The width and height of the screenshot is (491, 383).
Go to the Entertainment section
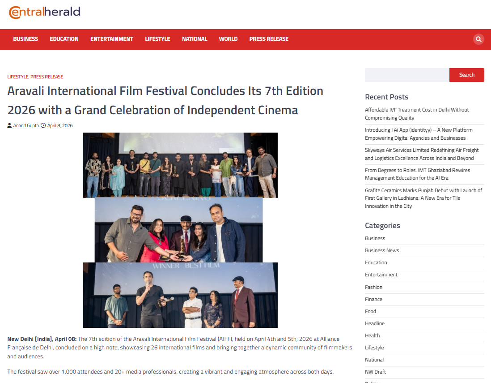[112, 39]
